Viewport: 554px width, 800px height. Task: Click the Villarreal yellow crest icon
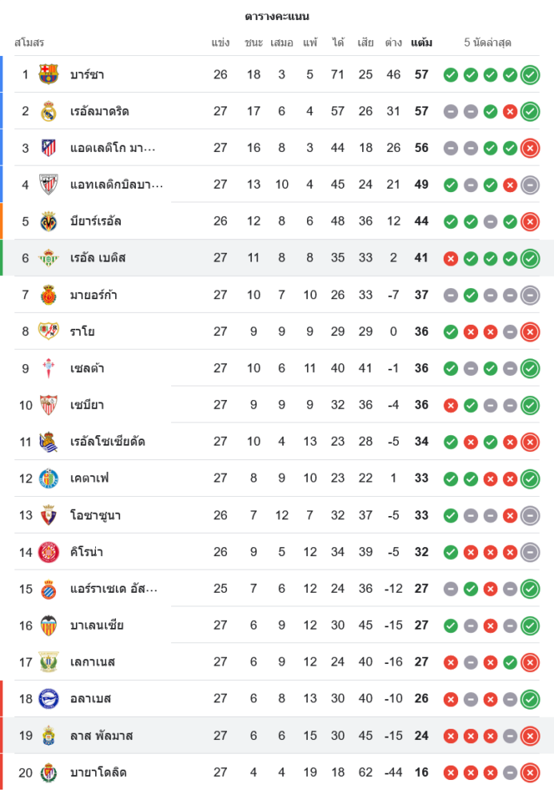(49, 221)
